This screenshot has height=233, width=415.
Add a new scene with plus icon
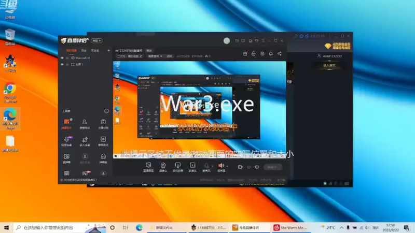(x=108, y=50)
